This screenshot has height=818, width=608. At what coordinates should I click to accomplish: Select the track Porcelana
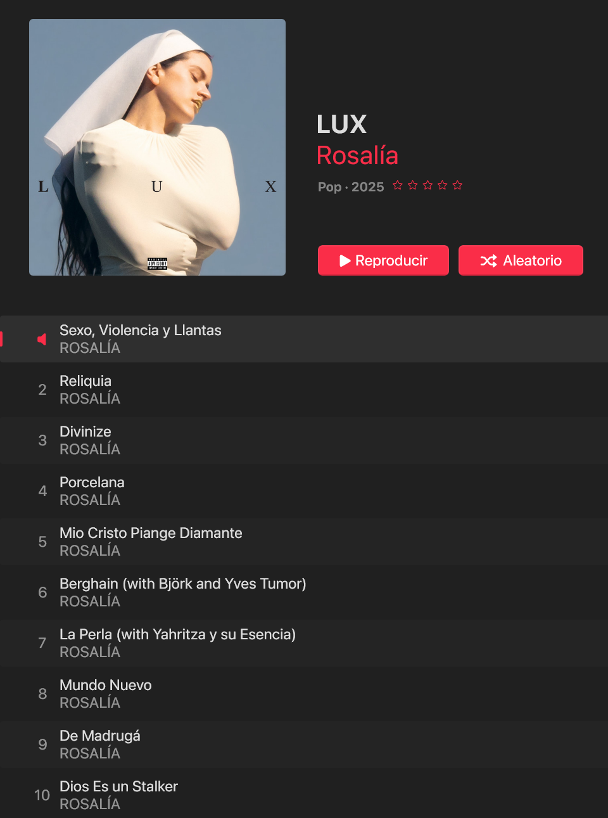point(304,491)
